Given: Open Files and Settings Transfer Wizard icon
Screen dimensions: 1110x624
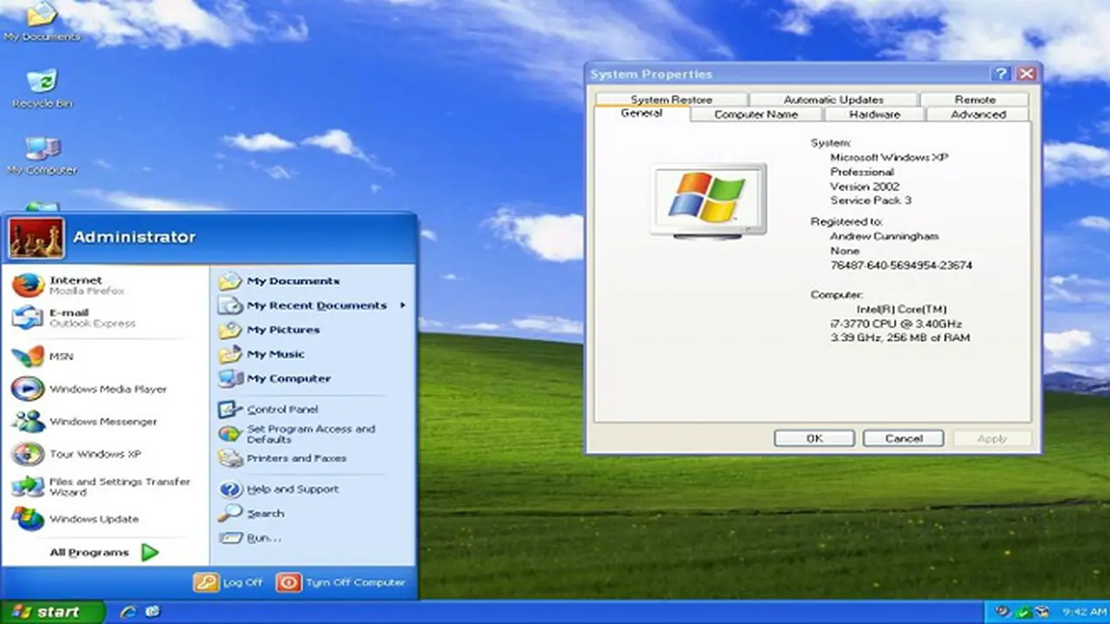Looking at the screenshot, I should 28,486.
